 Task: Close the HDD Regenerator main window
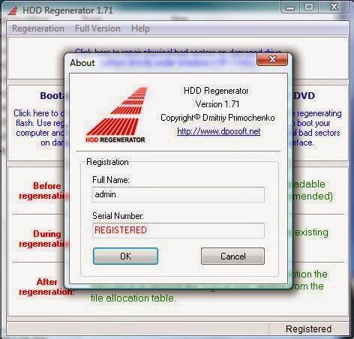tap(334, 7)
